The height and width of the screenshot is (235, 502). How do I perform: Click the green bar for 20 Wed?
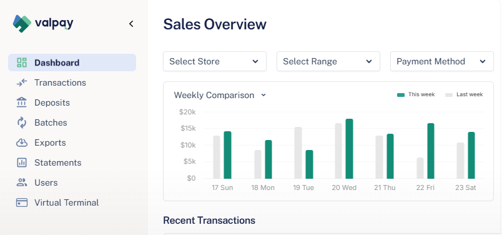pos(349,149)
